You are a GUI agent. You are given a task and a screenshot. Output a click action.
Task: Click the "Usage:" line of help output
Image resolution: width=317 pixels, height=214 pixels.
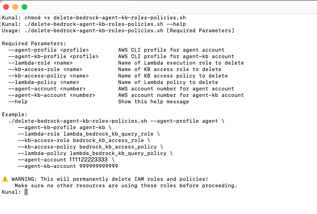(x=118, y=30)
